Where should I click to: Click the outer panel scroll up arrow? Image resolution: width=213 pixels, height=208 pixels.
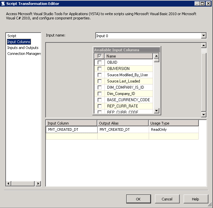[203, 46]
